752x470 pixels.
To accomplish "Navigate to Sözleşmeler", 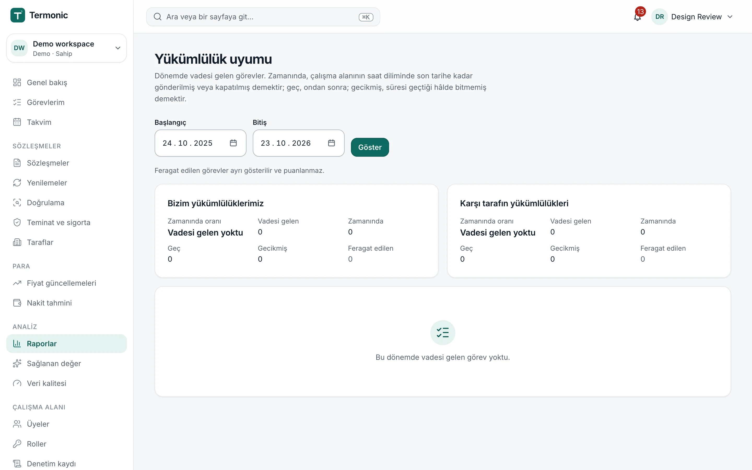I will pos(67,163).
